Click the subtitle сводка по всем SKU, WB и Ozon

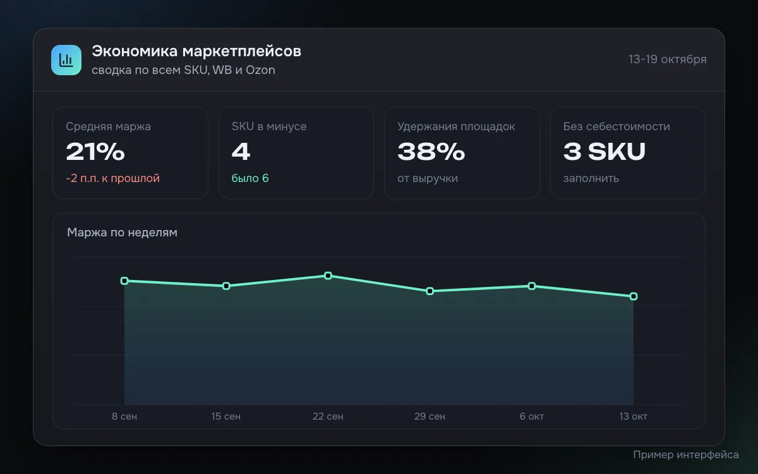point(184,70)
